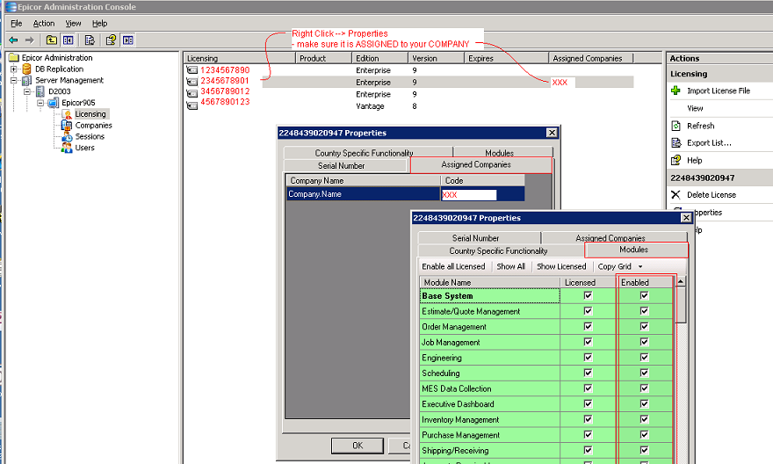
Task: Open the View menu
Action: coord(74,23)
